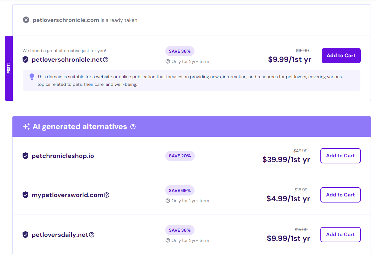376x254 pixels.
Task: Add mypetloversworld.com to cart
Action: point(340,195)
